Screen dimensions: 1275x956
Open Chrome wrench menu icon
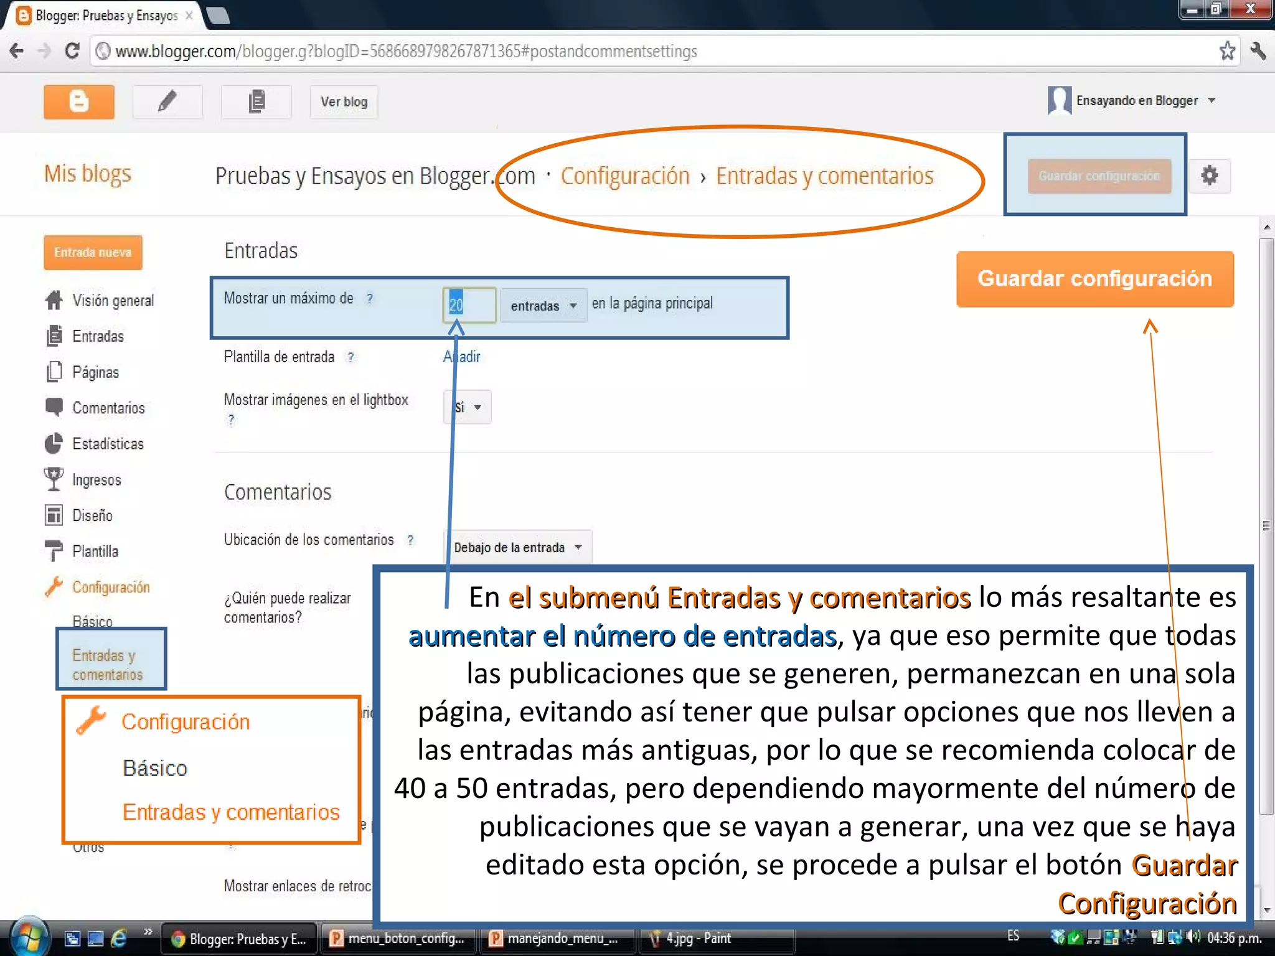[1258, 50]
